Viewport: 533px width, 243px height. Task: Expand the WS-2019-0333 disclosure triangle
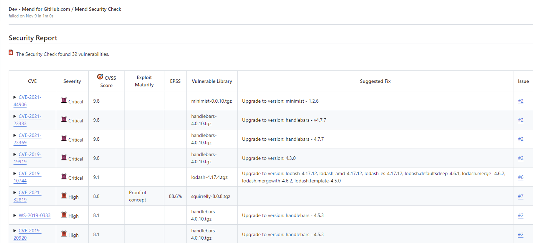click(15, 215)
